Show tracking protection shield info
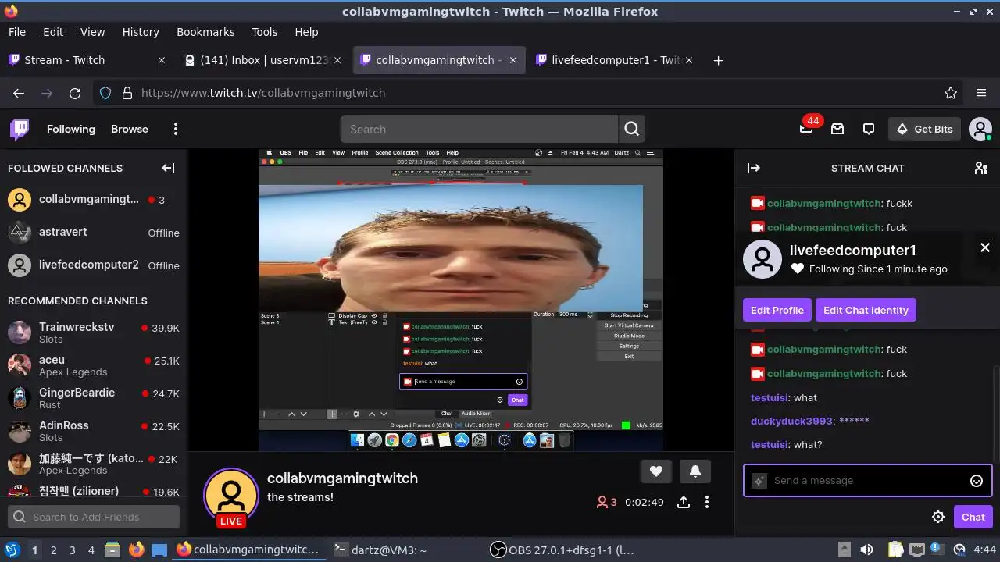 [x=105, y=93]
